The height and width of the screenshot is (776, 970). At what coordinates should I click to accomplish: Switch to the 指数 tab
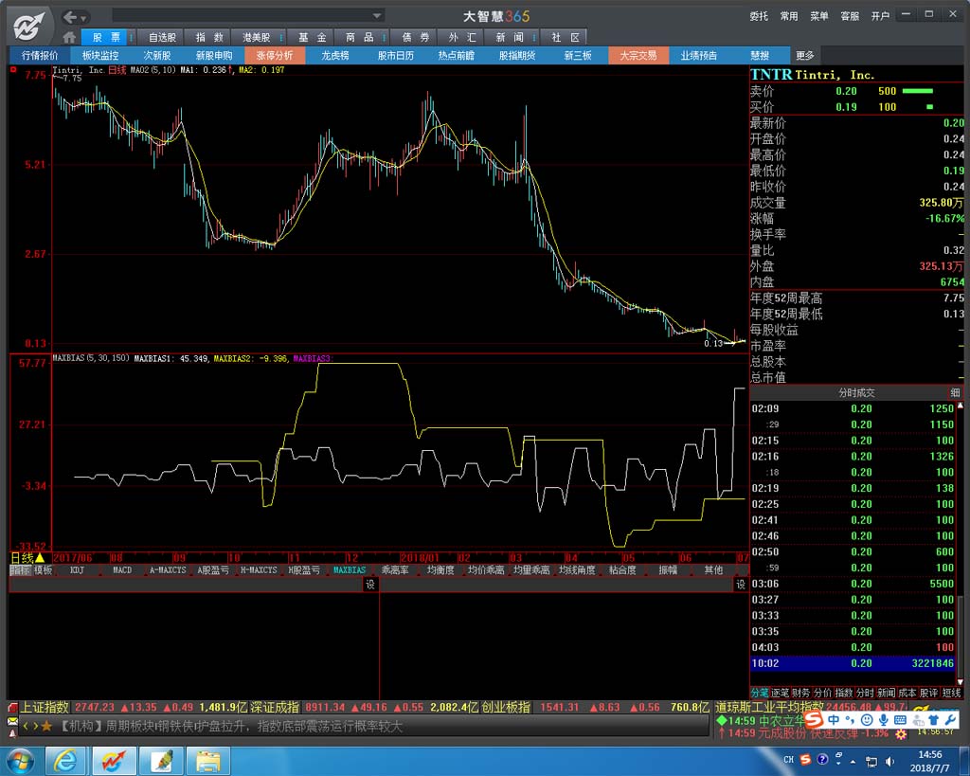(x=209, y=38)
